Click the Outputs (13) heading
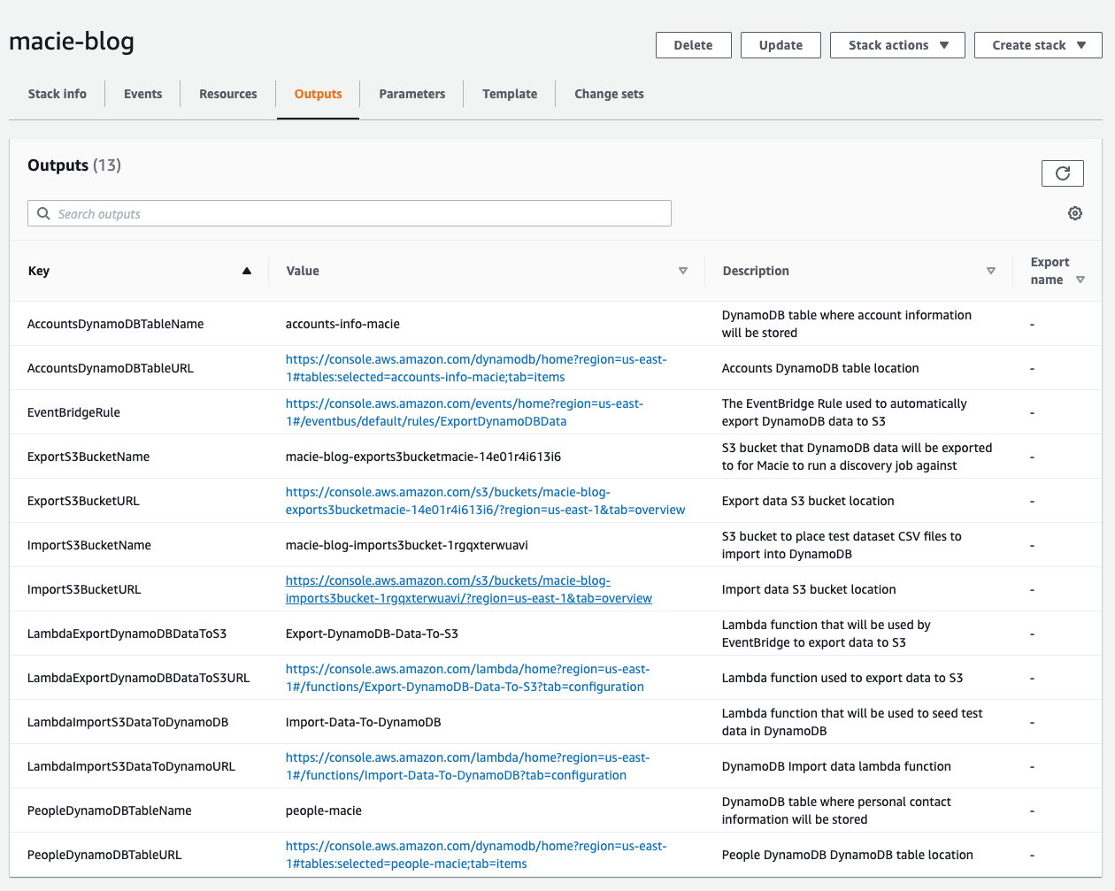 pyautogui.click(x=74, y=165)
